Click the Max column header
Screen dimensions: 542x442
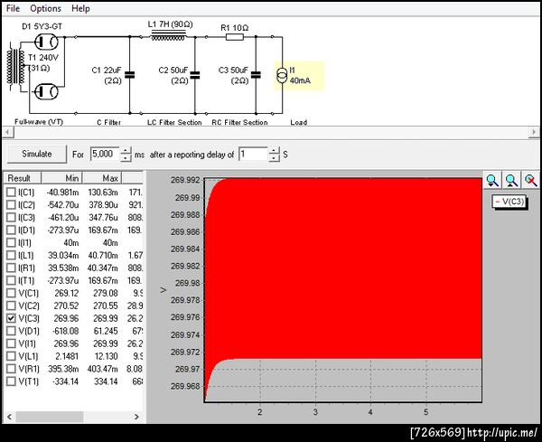click(x=102, y=178)
